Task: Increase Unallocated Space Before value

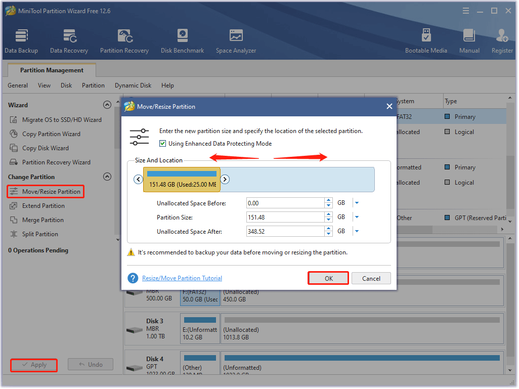Action: (329, 201)
